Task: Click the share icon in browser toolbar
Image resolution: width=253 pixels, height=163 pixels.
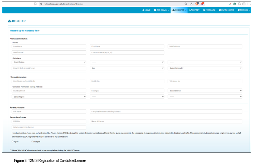Action: [191, 4]
